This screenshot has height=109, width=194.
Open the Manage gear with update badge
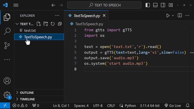pyautogui.click(x=7, y=95)
